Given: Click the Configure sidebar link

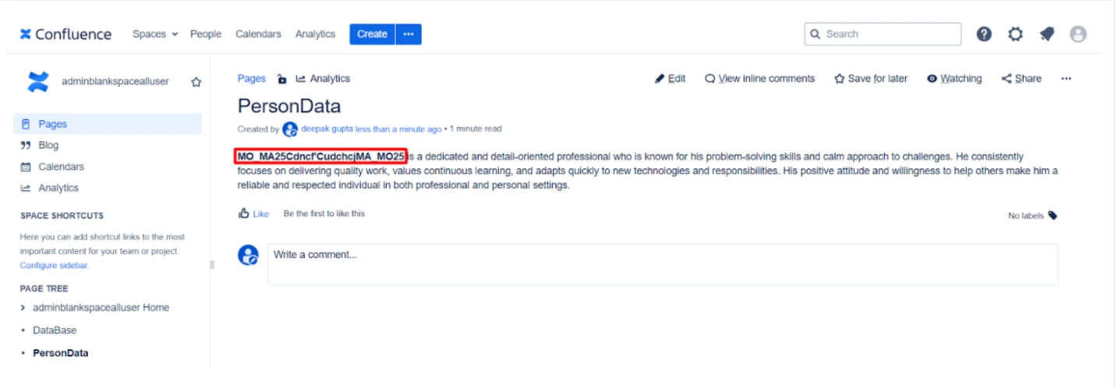Looking at the screenshot, I should coord(55,266).
